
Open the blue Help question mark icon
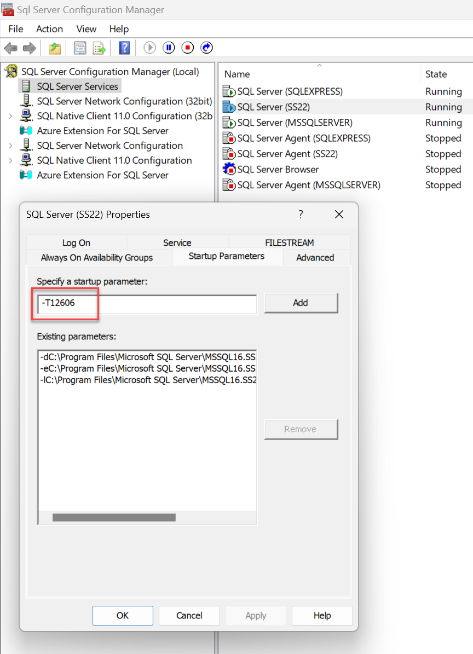[124, 48]
